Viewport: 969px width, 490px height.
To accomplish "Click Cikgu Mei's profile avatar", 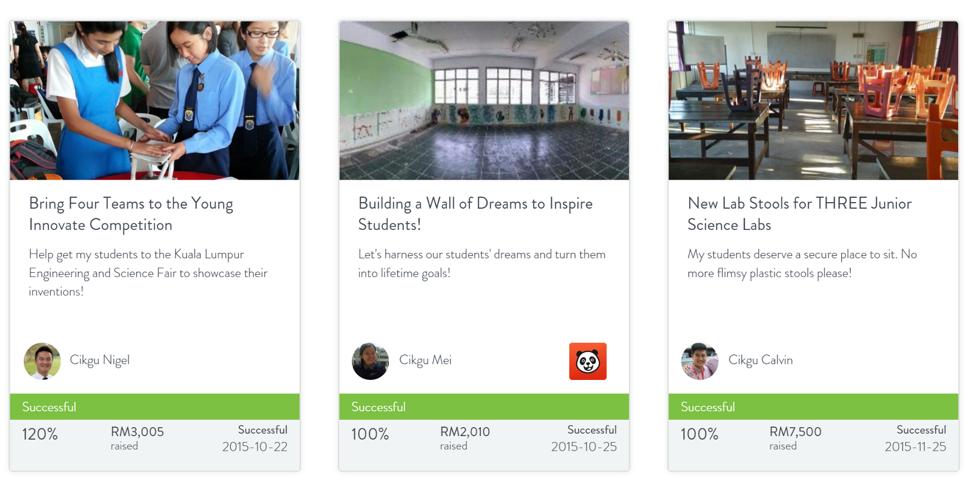I will (370, 361).
